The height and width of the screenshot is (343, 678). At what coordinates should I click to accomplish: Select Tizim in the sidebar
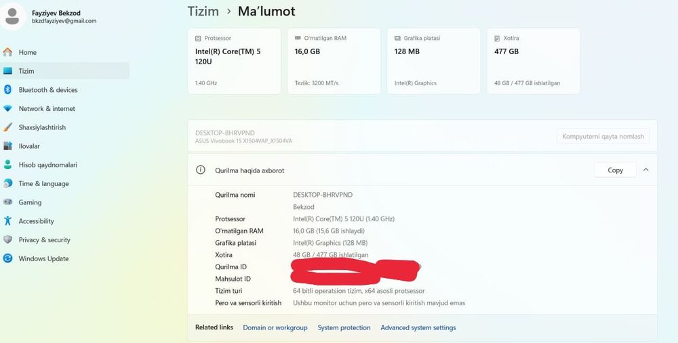click(64, 71)
